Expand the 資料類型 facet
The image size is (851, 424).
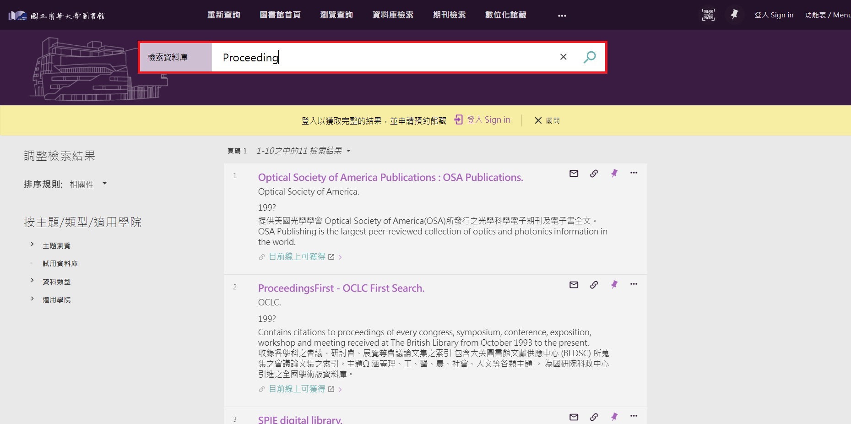pos(33,281)
